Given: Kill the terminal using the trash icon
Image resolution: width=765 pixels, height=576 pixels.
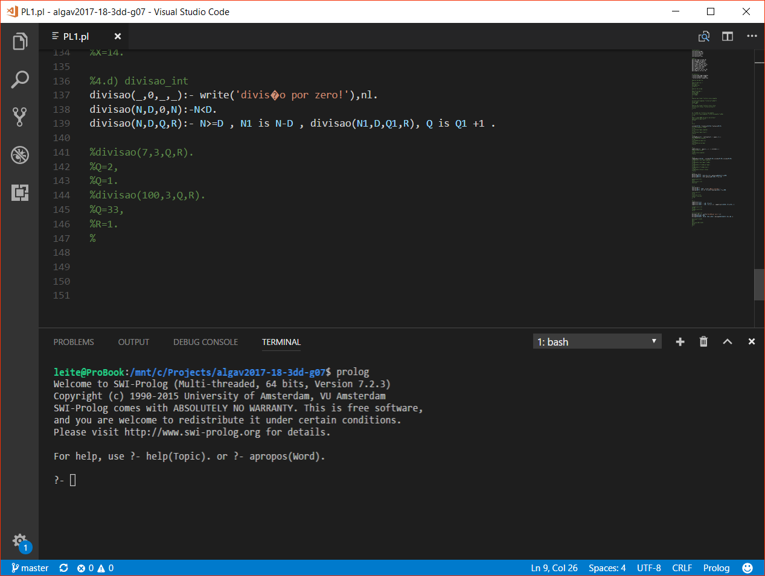Looking at the screenshot, I should tap(703, 341).
